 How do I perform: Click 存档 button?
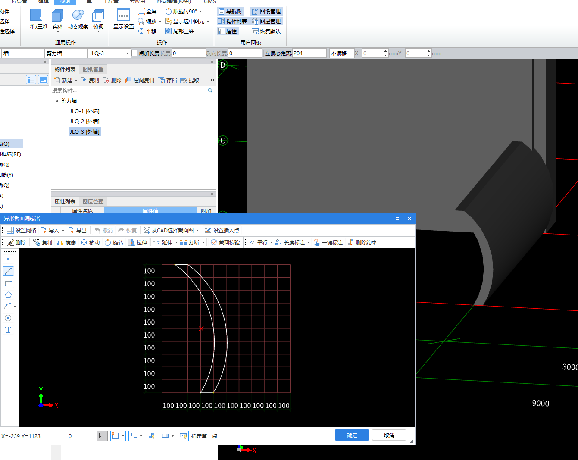pos(167,80)
